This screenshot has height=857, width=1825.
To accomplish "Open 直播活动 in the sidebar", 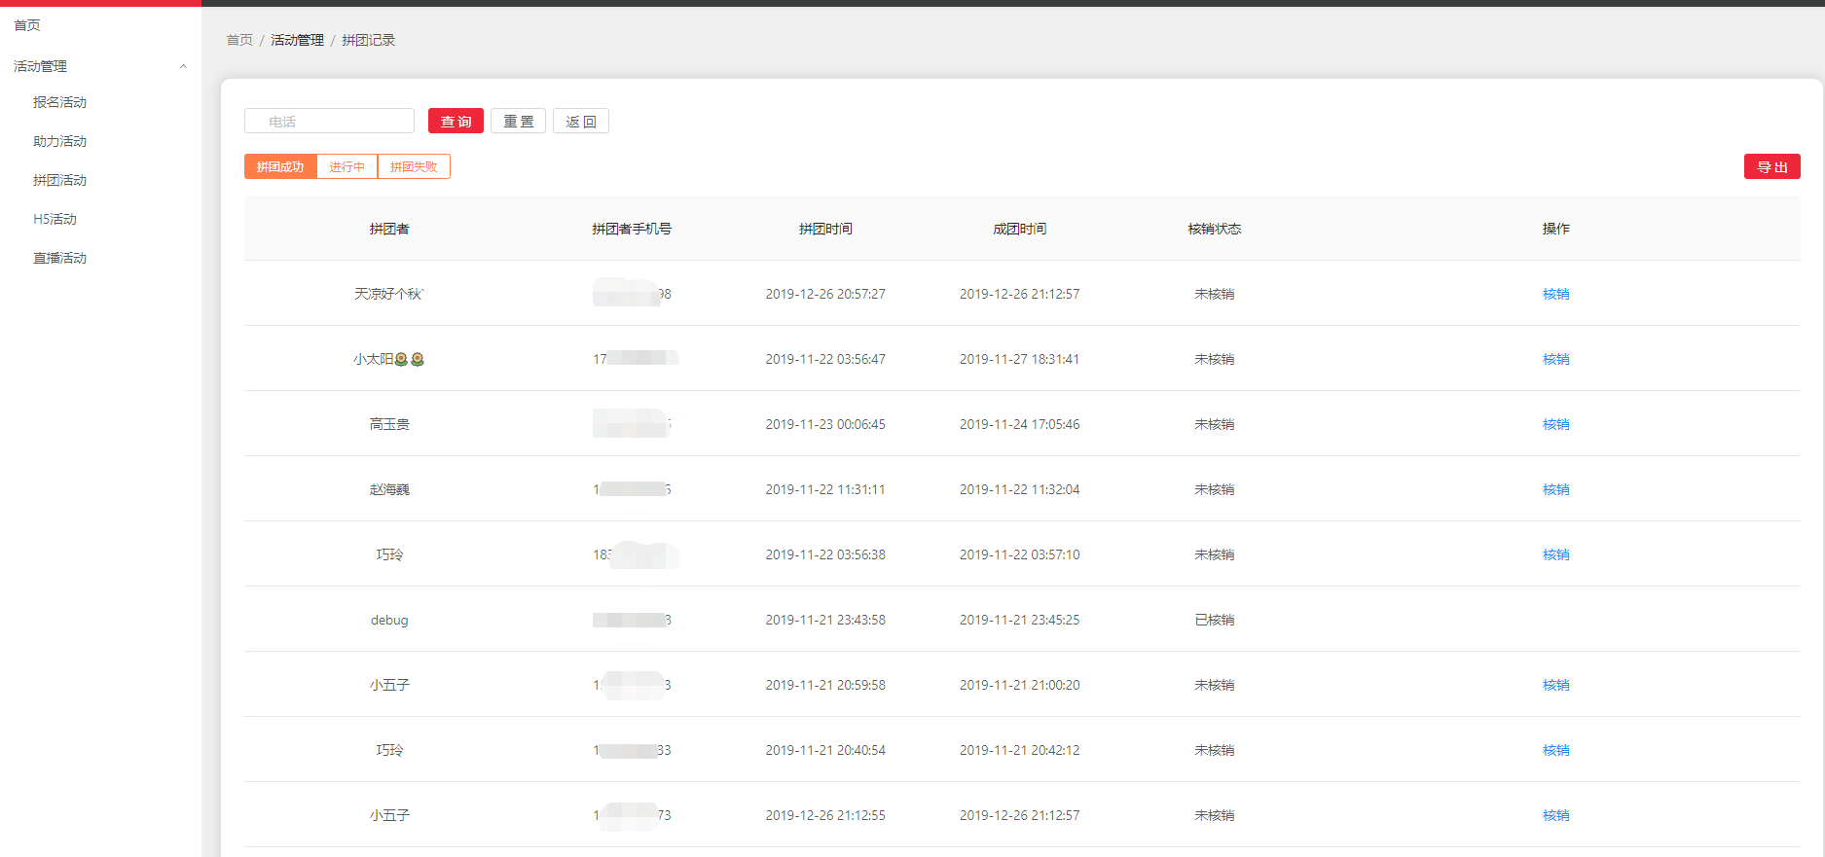I will pos(59,258).
